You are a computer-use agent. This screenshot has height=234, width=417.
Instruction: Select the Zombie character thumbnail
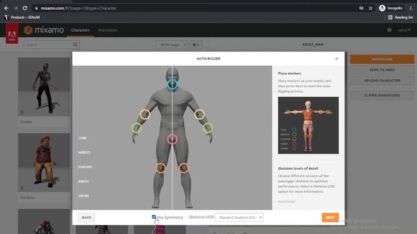44,87
